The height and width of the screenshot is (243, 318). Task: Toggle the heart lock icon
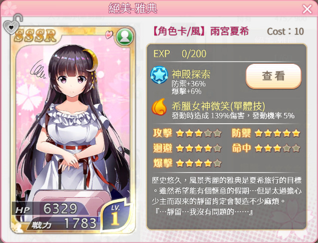pos(12,24)
